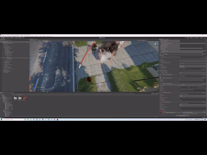Image resolution: width=207 pixels, height=155 pixels.
Task: Open the cloud services icon
Action: click(x=188, y=38)
